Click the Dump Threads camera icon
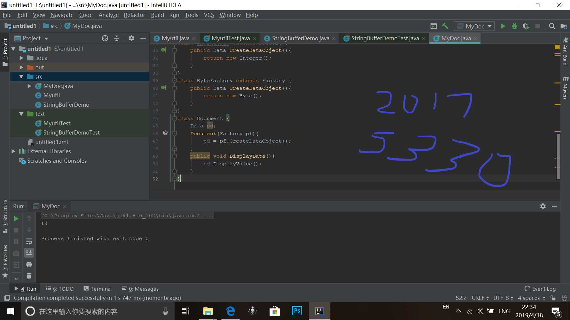The height and width of the screenshot is (320, 570). pos(16,253)
